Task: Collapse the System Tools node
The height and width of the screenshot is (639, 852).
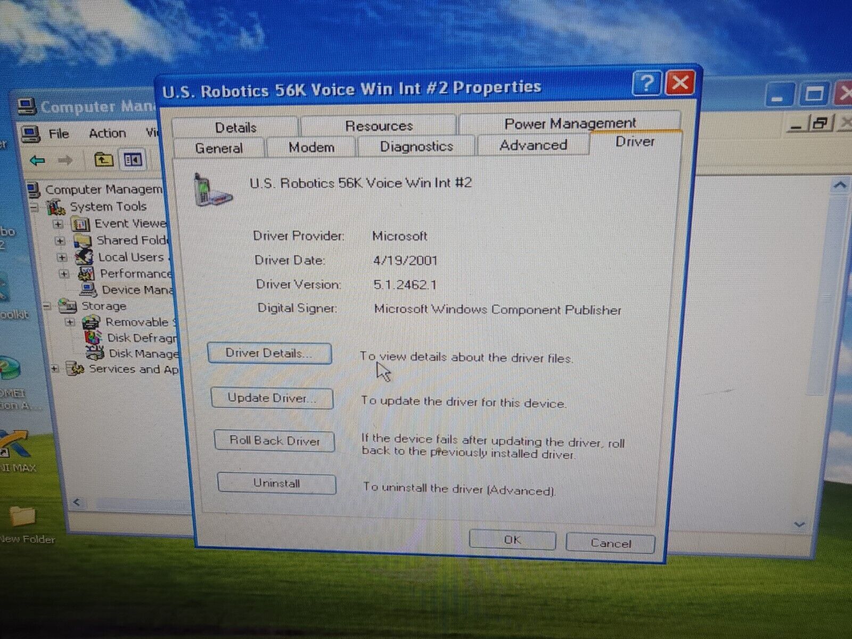Action: tap(34, 207)
